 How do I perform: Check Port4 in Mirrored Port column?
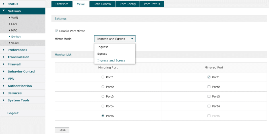209,106
